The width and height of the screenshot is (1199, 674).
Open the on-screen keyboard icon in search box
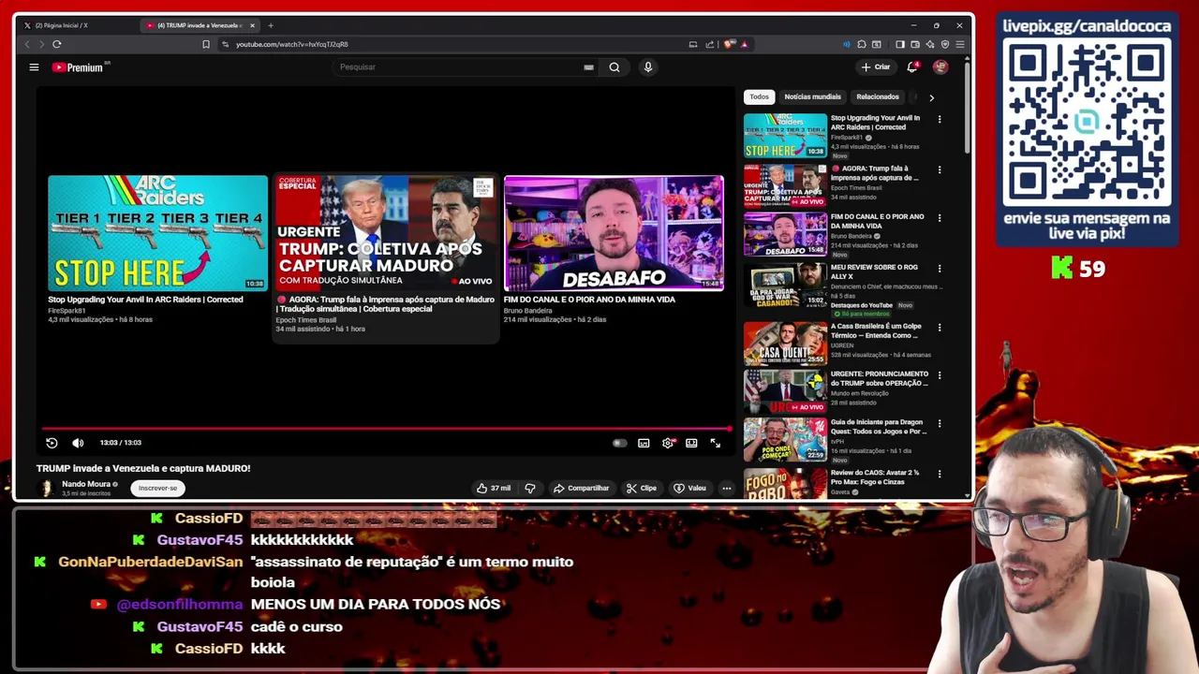point(588,67)
